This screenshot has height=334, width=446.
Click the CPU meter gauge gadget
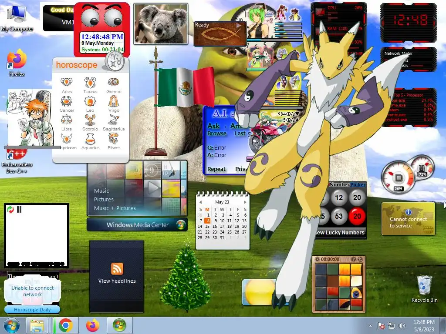[398, 177]
